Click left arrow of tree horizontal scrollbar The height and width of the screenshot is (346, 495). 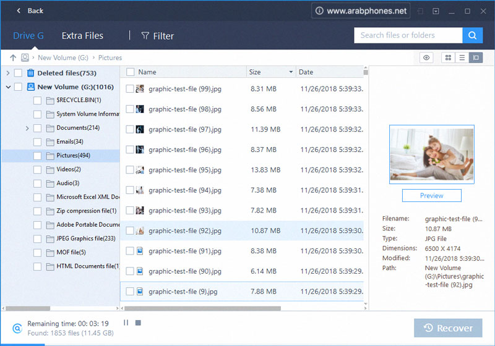click(3, 308)
